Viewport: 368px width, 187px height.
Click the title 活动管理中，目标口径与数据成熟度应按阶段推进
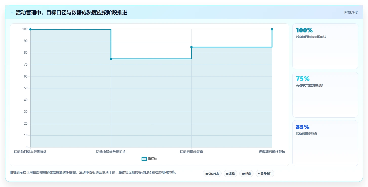[71, 13]
